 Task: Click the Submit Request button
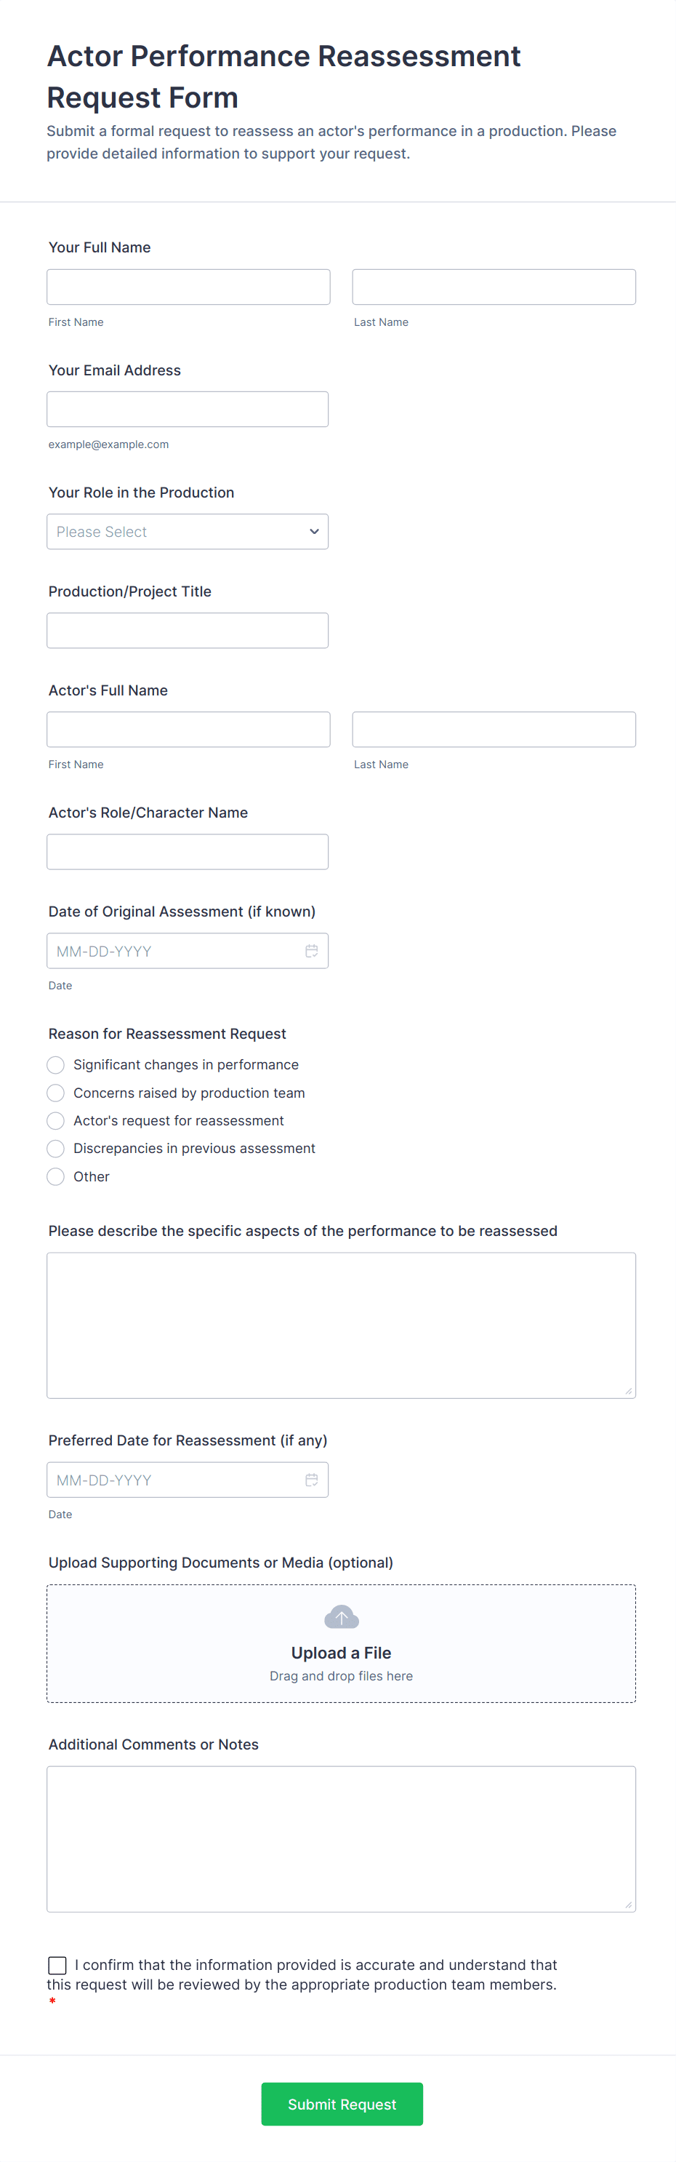[x=342, y=2103]
